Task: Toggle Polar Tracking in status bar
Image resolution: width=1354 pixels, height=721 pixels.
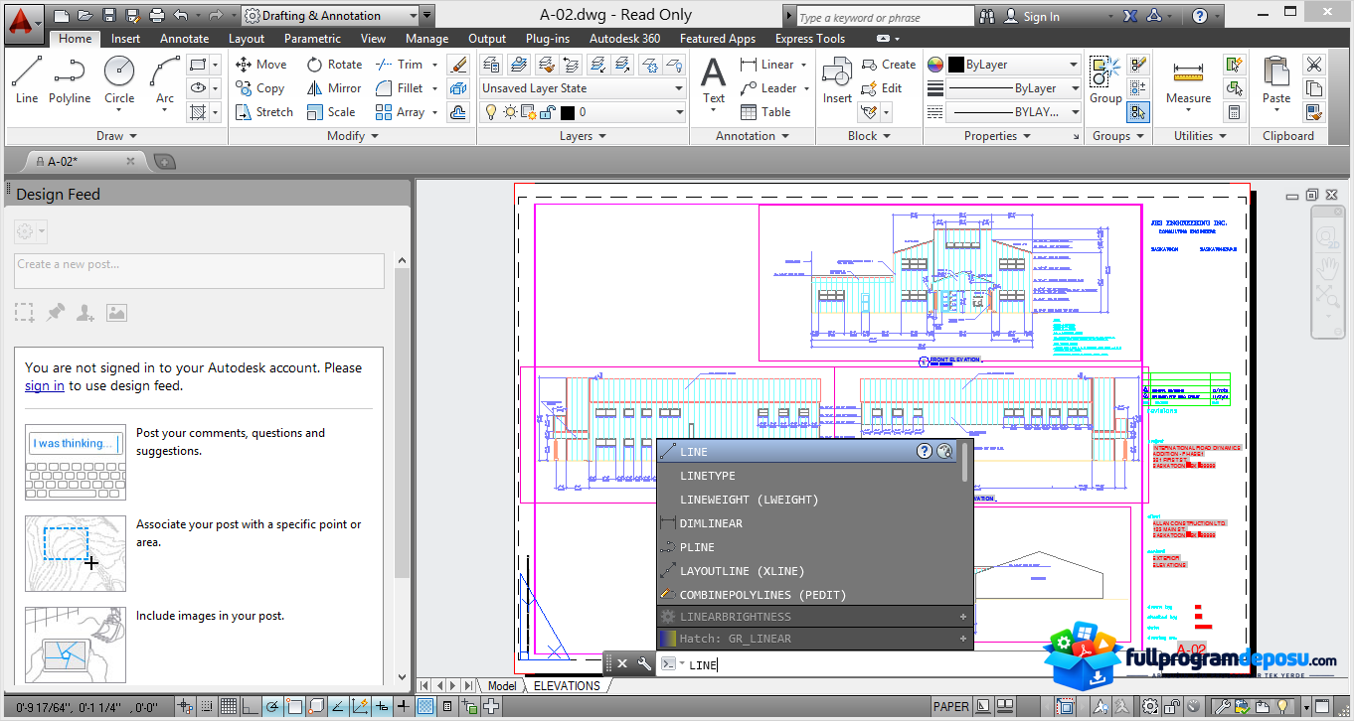Action: click(272, 707)
